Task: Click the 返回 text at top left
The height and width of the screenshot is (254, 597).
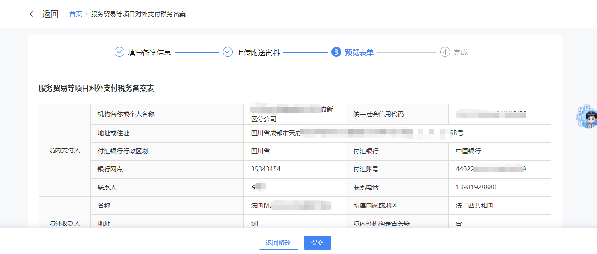Action: pos(51,14)
